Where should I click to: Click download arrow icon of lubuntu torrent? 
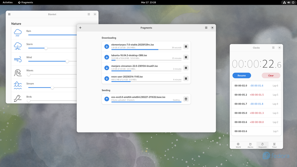[x=107, y=57]
